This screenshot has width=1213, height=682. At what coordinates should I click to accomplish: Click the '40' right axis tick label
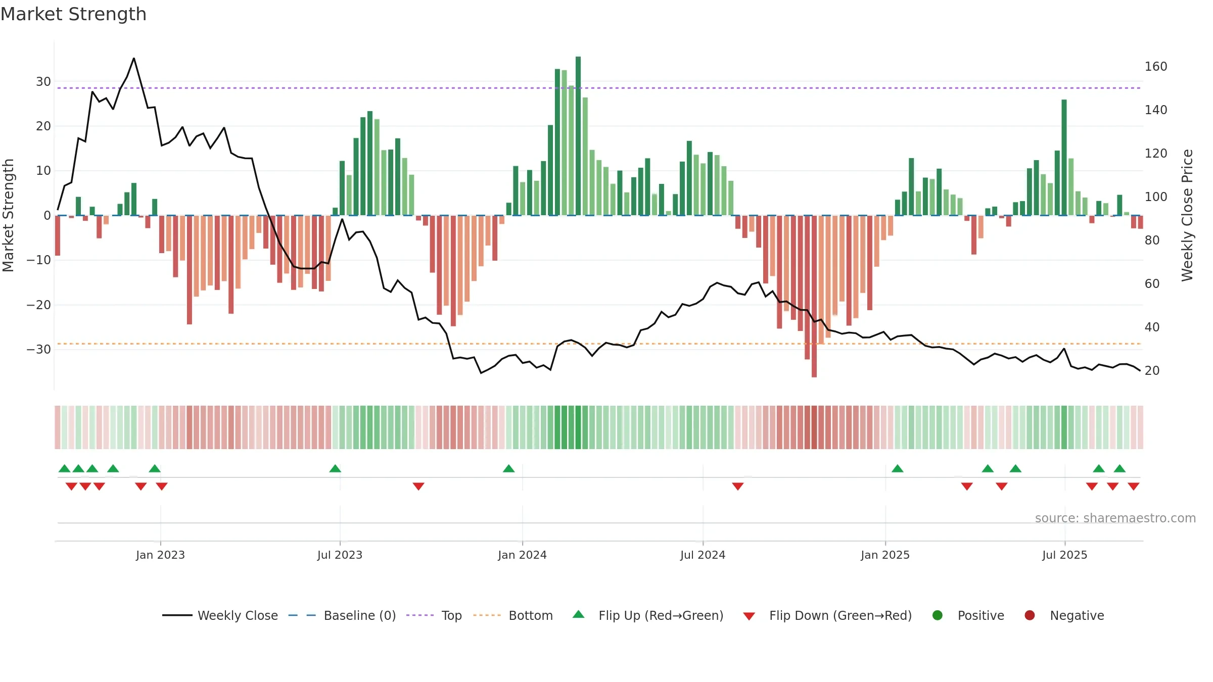pos(1152,327)
